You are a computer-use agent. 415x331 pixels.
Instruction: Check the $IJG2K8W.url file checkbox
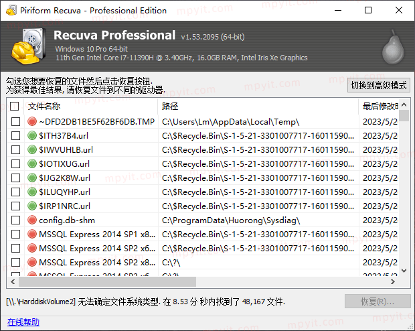[15, 178]
